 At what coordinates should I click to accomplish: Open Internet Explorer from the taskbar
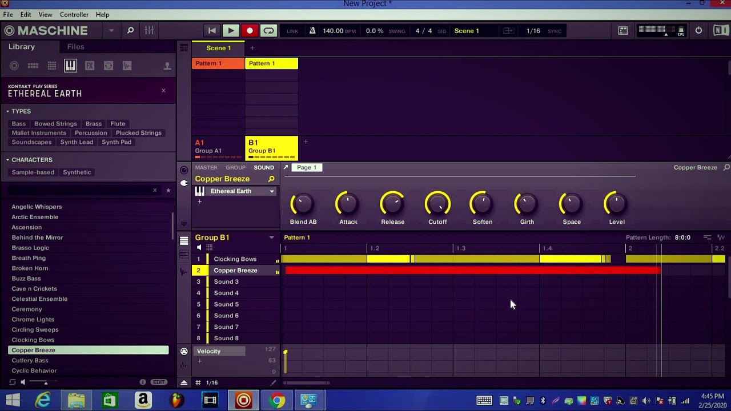[43, 401]
